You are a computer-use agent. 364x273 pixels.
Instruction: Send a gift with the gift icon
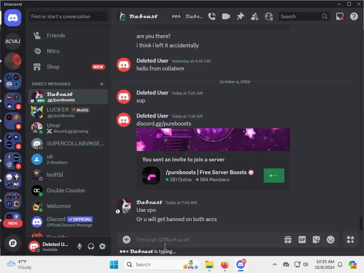[x=288, y=239]
